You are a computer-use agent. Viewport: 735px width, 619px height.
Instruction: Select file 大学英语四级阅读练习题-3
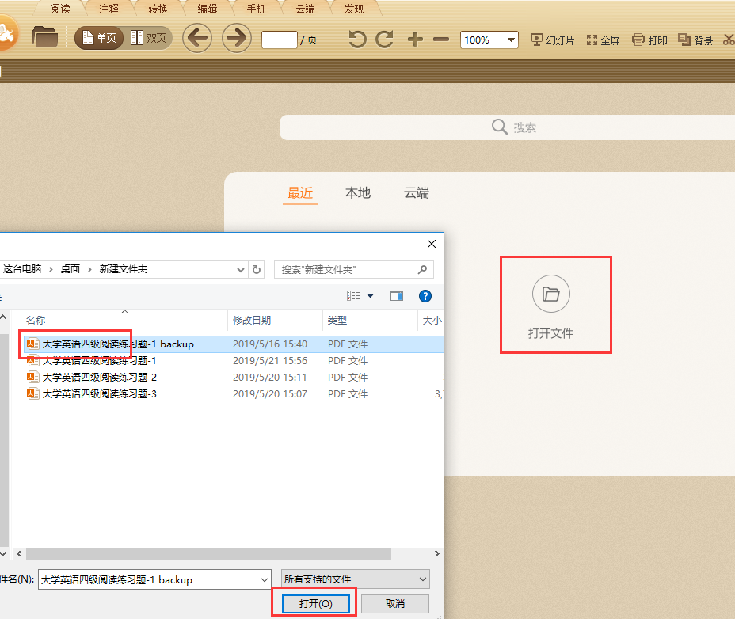pyautogui.click(x=233, y=393)
